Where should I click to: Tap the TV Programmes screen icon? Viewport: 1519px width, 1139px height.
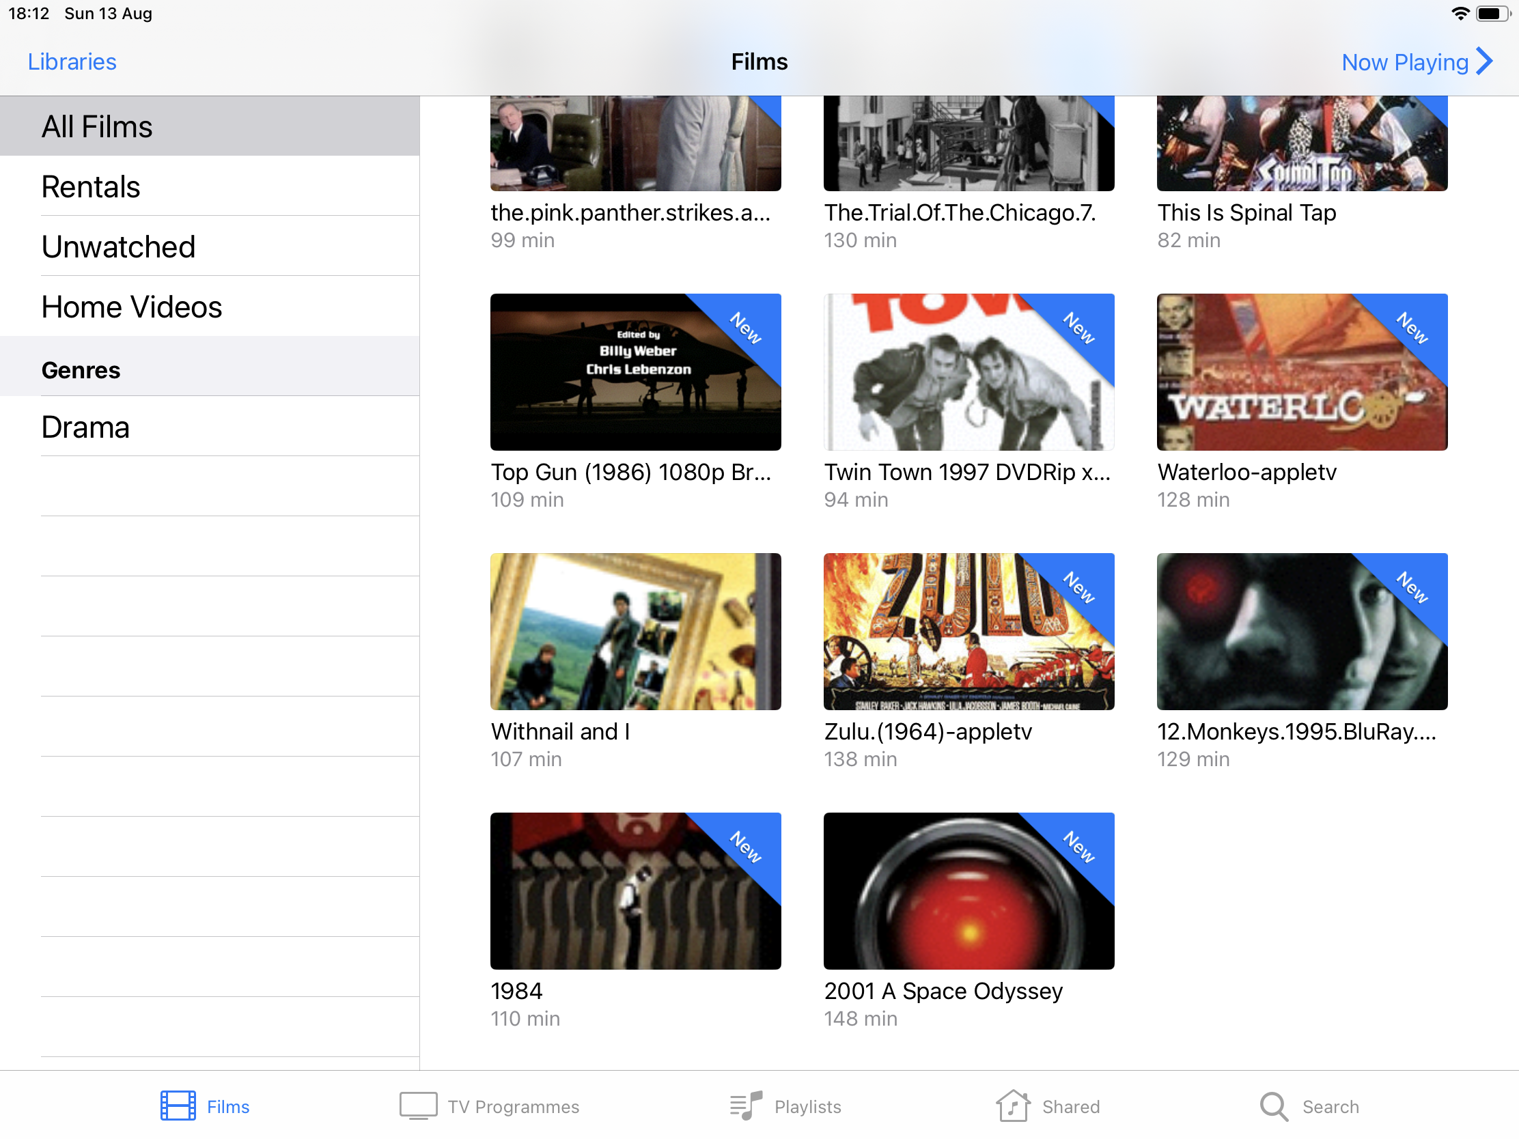418,1106
